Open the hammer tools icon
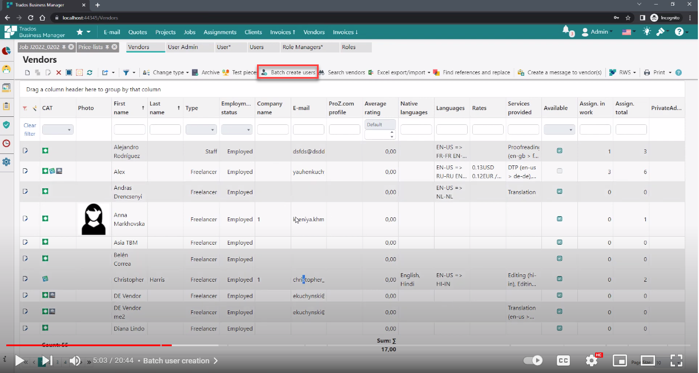 pos(661,32)
